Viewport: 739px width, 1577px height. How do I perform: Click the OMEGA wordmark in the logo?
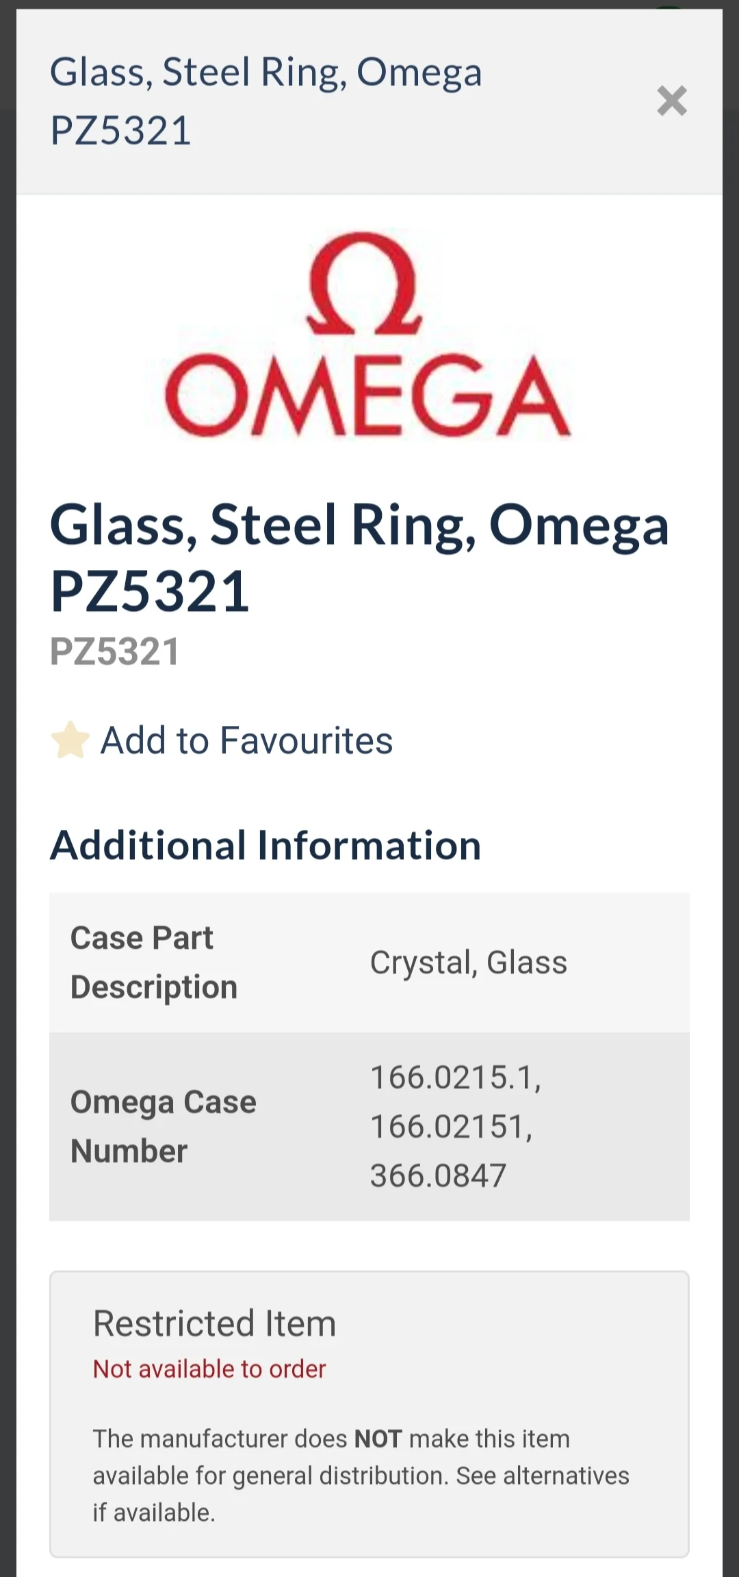(x=367, y=397)
